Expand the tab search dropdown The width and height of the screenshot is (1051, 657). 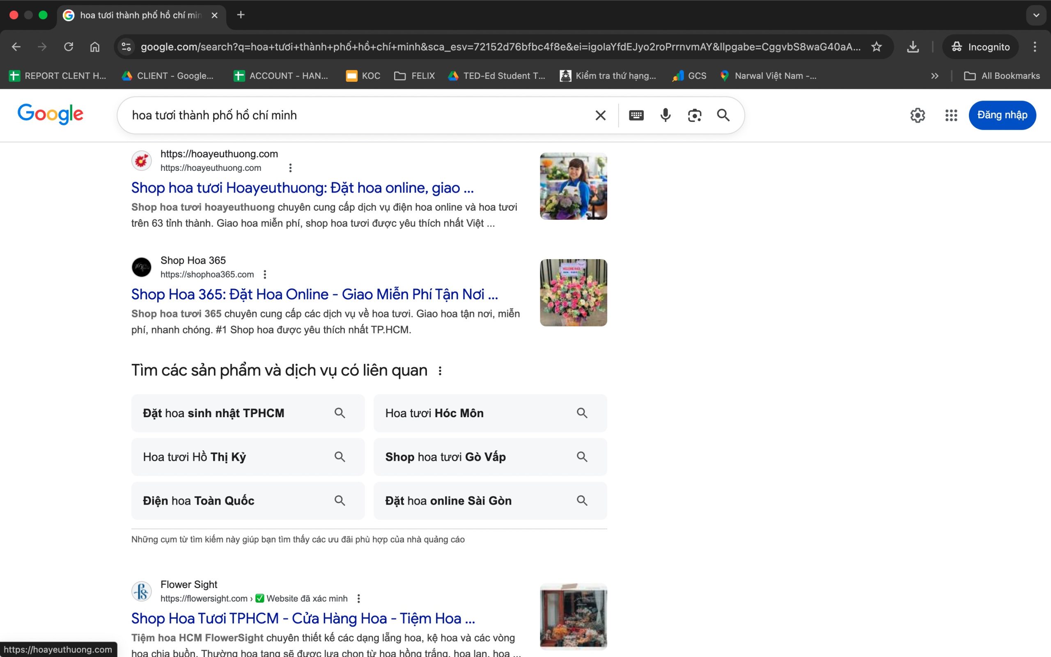pyautogui.click(x=1036, y=15)
